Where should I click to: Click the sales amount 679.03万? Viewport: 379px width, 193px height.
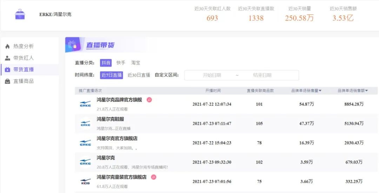pyautogui.click(x=354, y=162)
